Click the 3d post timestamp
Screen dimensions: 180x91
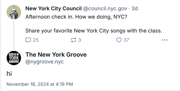point(134,8)
